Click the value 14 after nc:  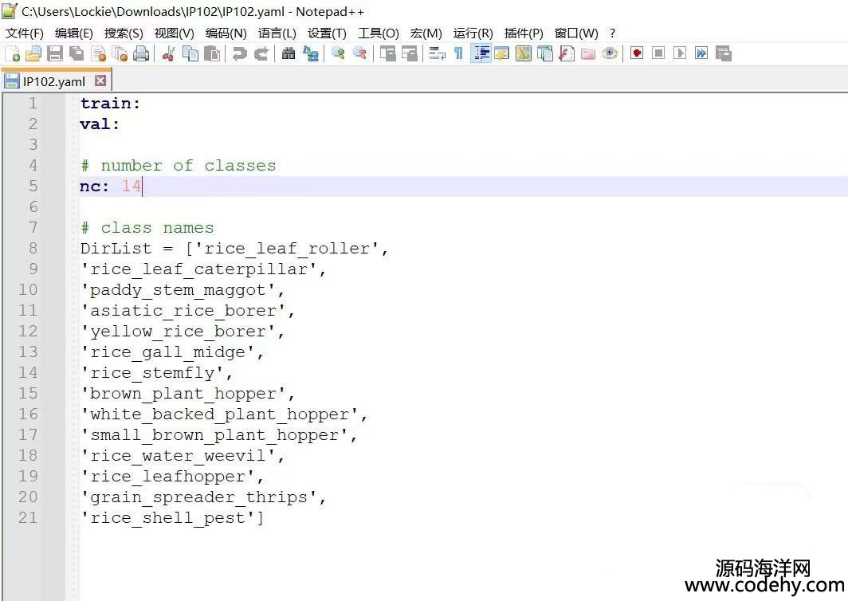tap(131, 186)
